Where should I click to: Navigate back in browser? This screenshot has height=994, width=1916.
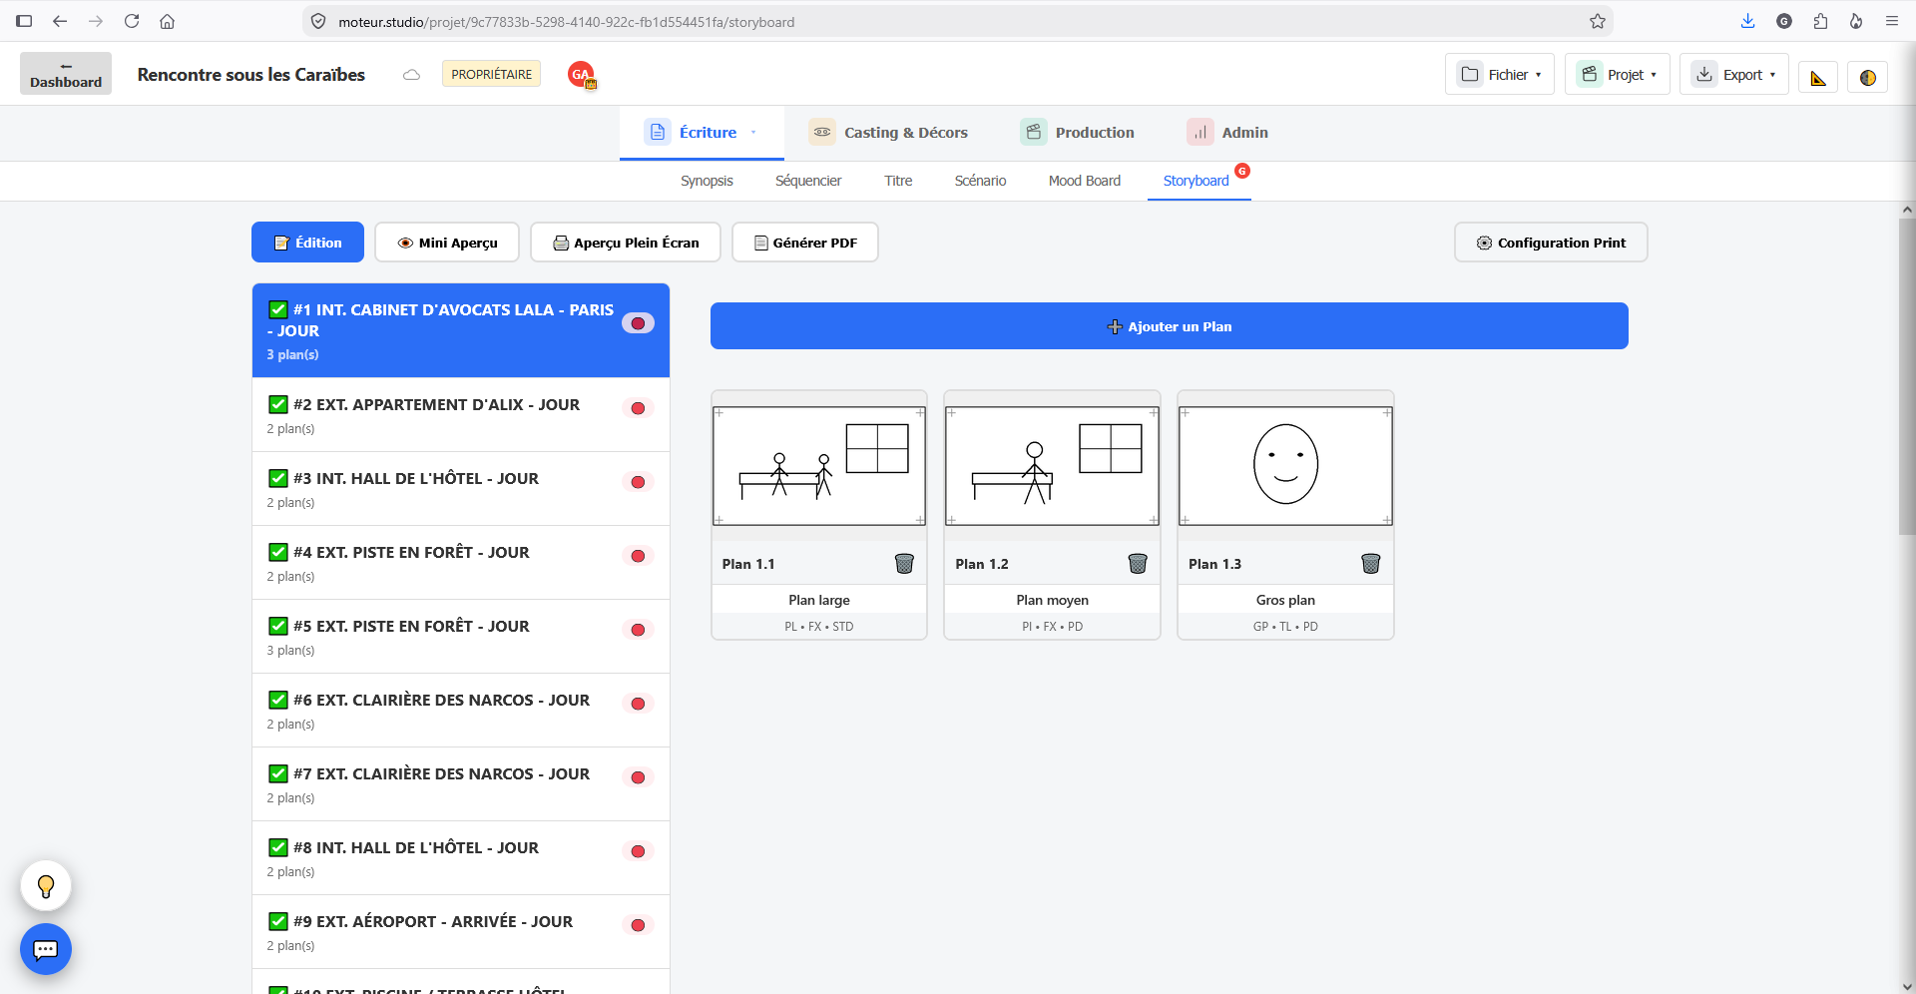pos(60,21)
